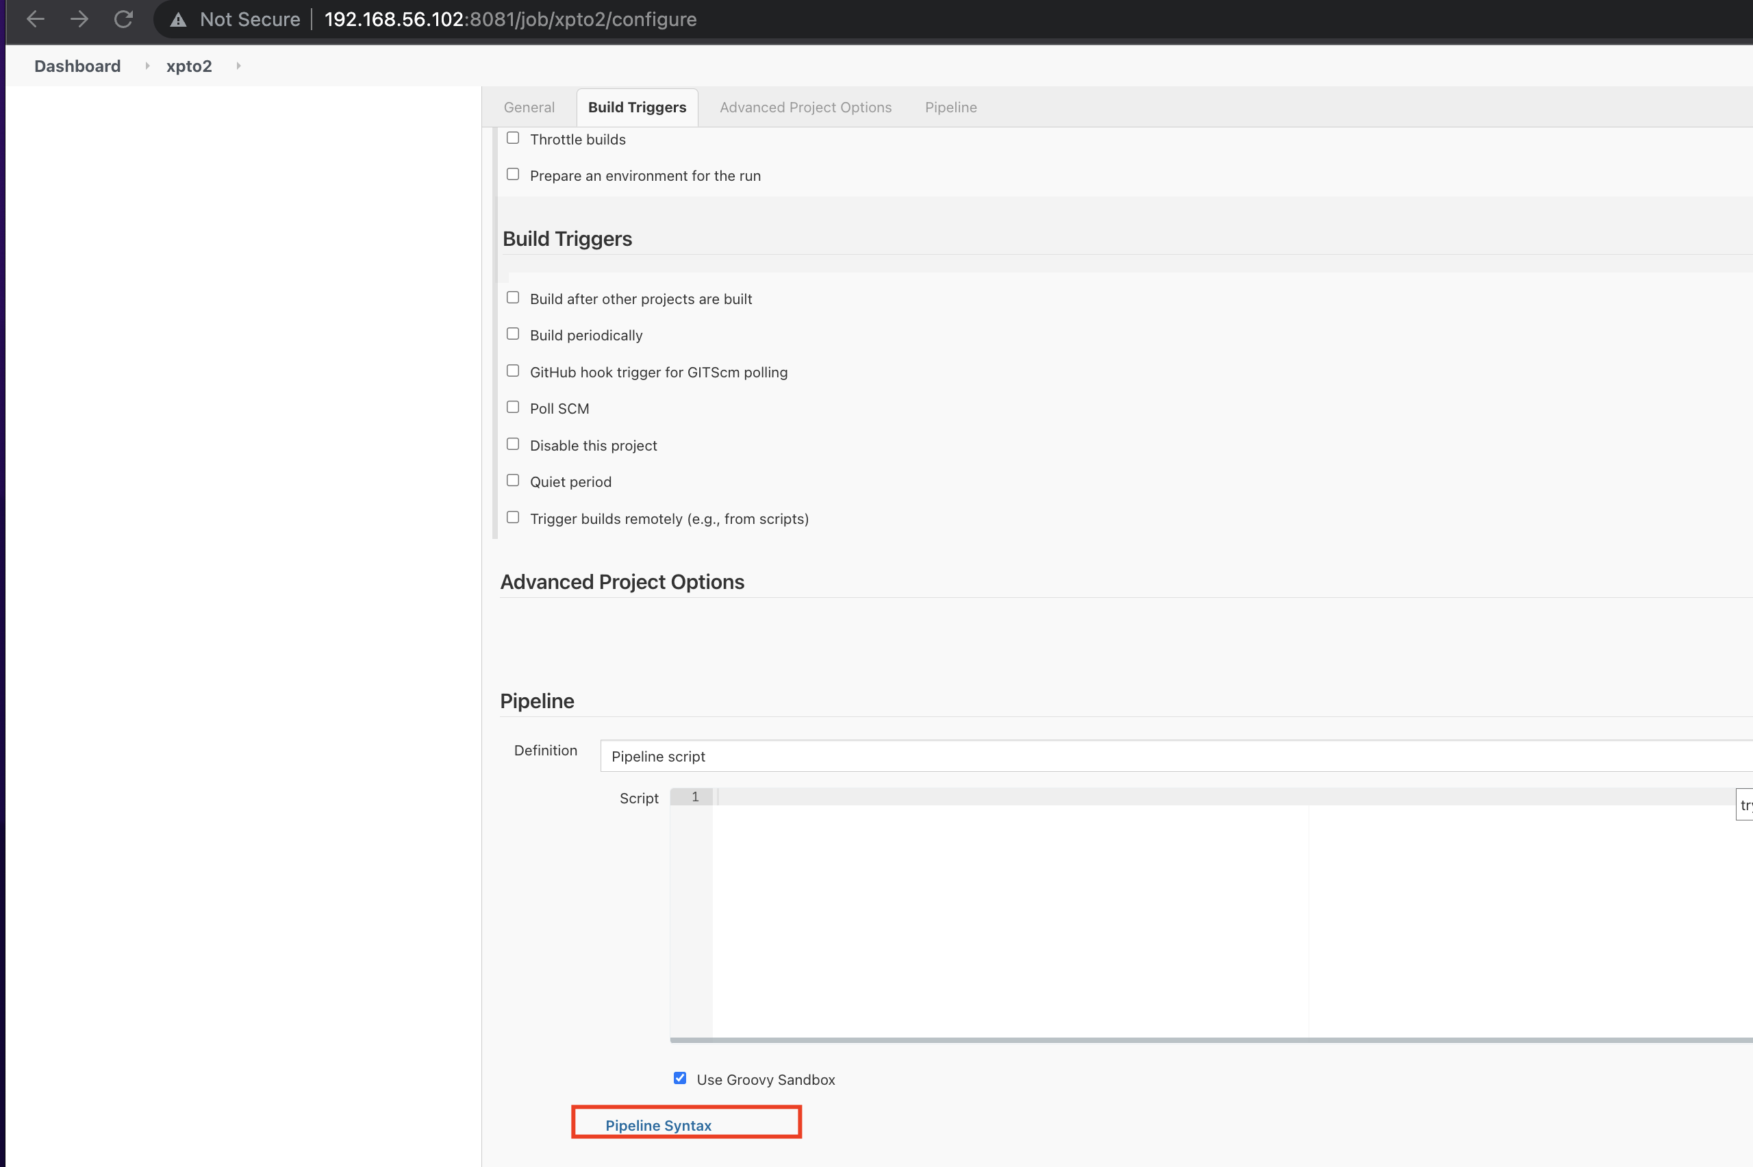The height and width of the screenshot is (1167, 1753).
Task: Click the browser forward arrow
Action: 79,19
